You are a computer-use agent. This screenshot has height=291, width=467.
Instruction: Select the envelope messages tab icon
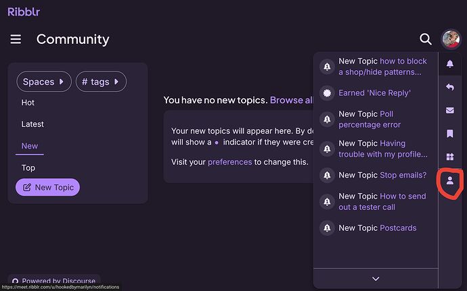click(450, 110)
